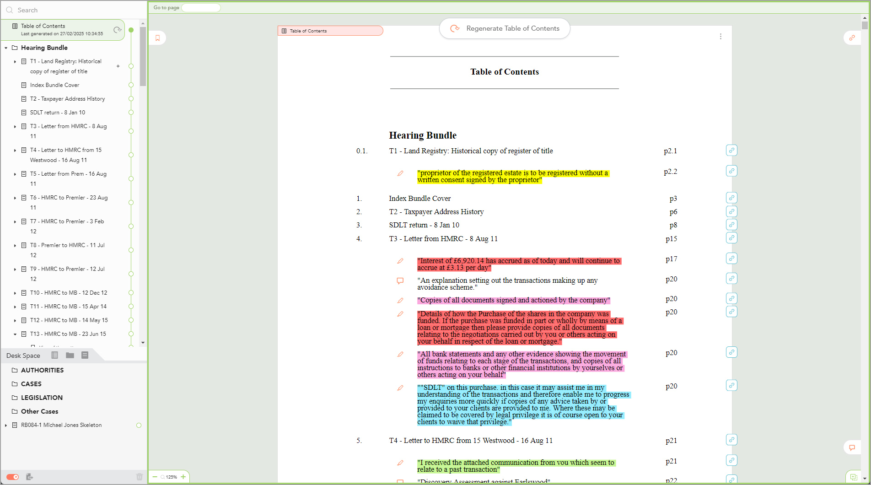Click the trash bin icon in sidebar footer
This screenshot has height=485, width=871.
[140, 477]
